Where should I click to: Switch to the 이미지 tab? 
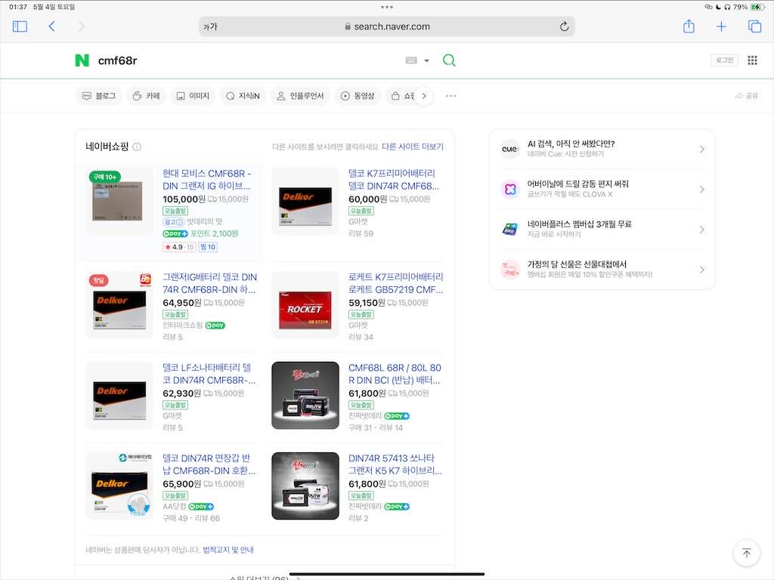[193, 96]
